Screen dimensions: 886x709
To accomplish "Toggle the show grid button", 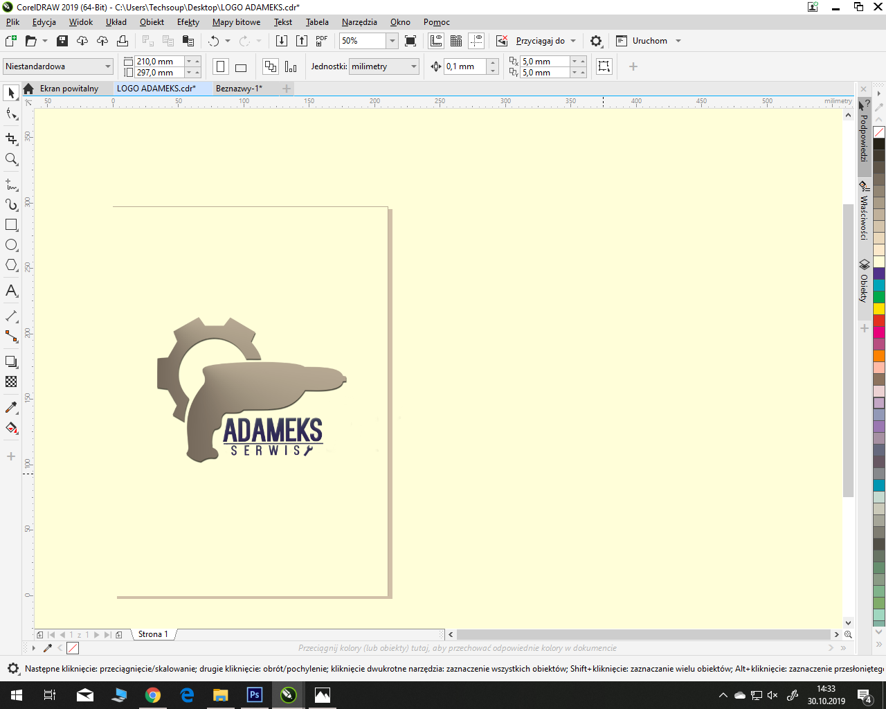I will click(x=456, y=41).
